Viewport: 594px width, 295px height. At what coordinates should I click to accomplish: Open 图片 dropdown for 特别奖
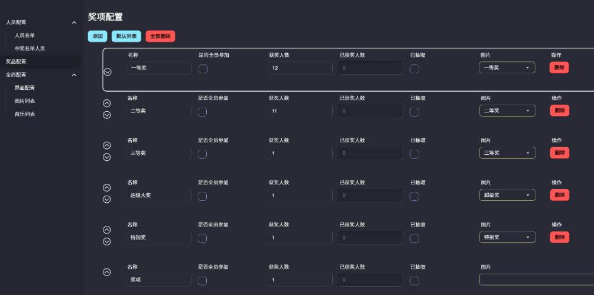click(507, 238)
